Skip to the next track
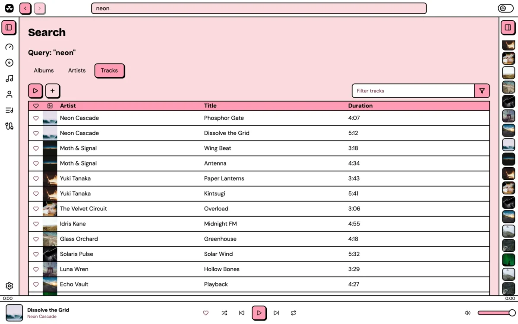The image size is (518, 324). [276, 313]
